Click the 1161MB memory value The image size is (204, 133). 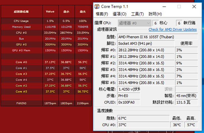tap(50, 27)
